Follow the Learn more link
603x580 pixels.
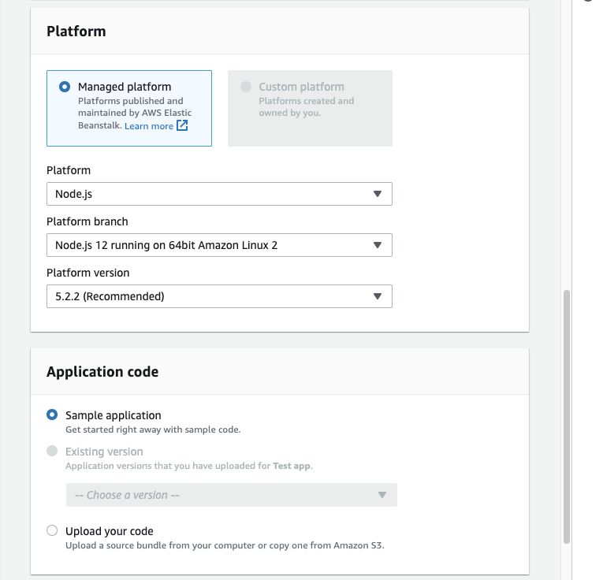coord(149,126)
